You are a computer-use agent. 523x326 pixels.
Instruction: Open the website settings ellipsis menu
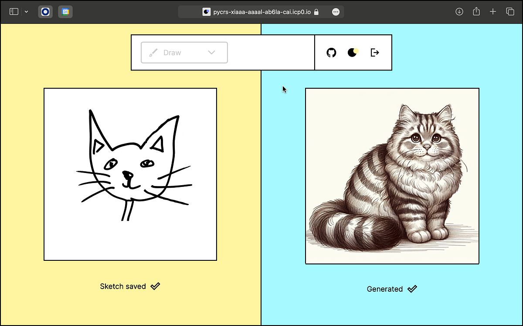click(336, 12)
